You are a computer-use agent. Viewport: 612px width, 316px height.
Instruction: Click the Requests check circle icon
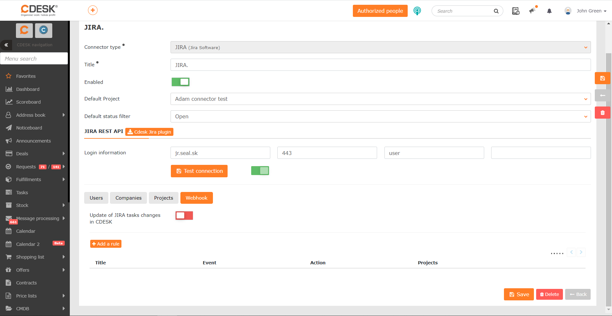pos(9,166)
